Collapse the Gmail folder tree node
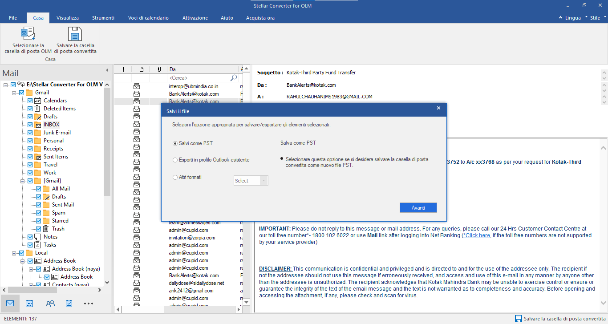 pyautogui.click(x=14, y=93)
